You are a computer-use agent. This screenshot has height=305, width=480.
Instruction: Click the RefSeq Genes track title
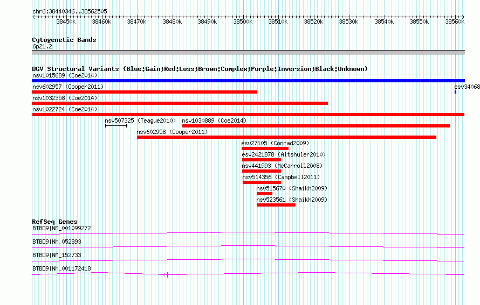point(54,222)
